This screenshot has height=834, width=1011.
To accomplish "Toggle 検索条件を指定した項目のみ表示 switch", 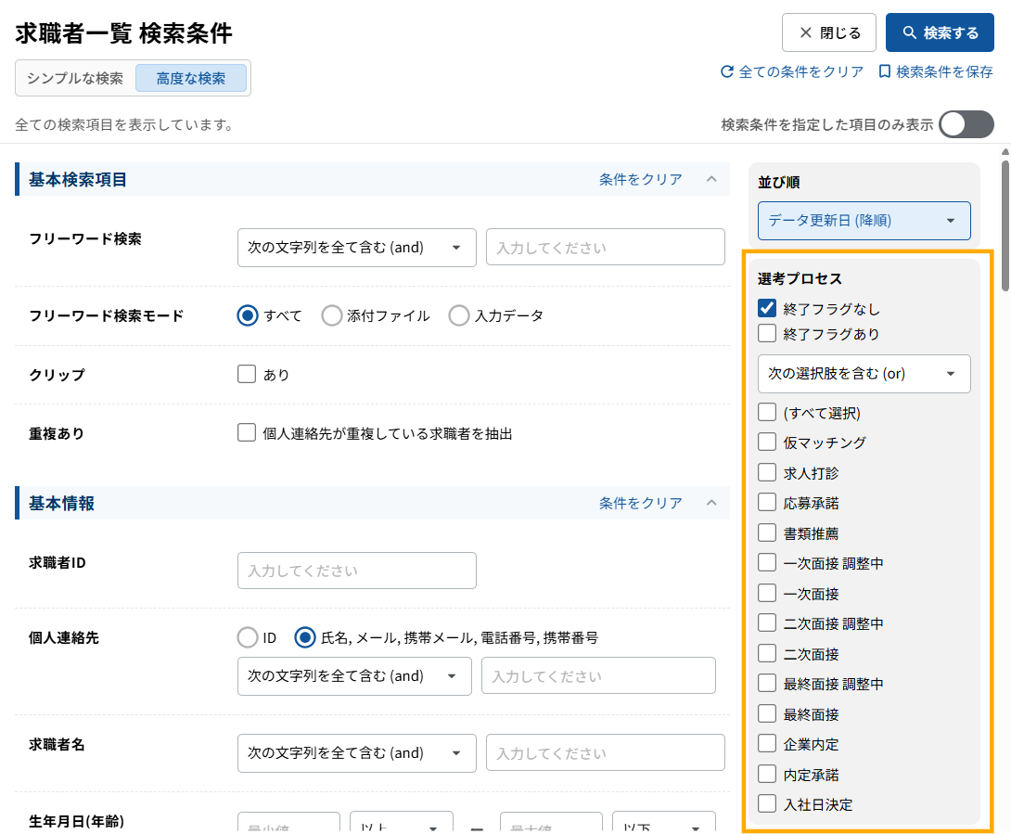I will click(x=966, y=124).
